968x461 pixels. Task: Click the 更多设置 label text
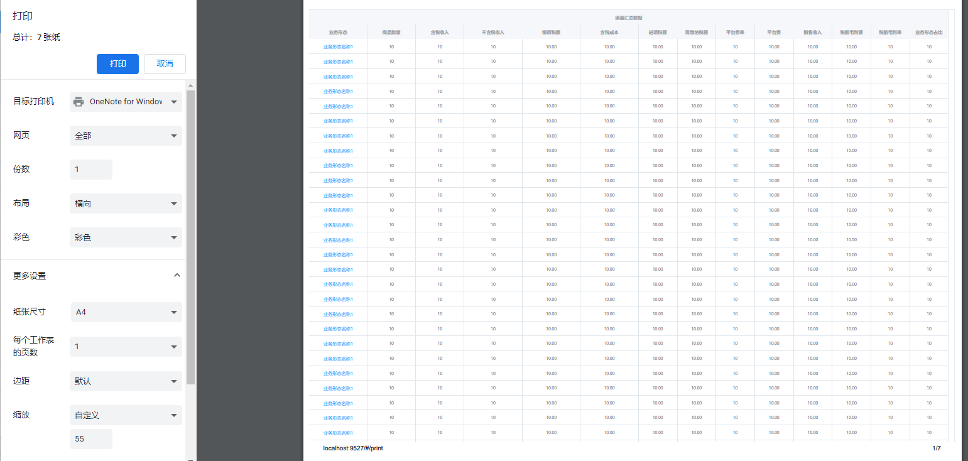point(30,276)
